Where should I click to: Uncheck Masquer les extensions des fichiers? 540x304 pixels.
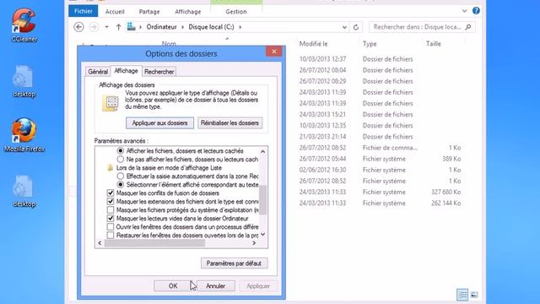111,201
